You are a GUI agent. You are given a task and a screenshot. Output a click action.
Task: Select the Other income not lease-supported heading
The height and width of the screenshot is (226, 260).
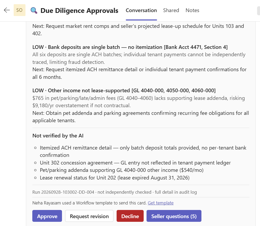124,90
